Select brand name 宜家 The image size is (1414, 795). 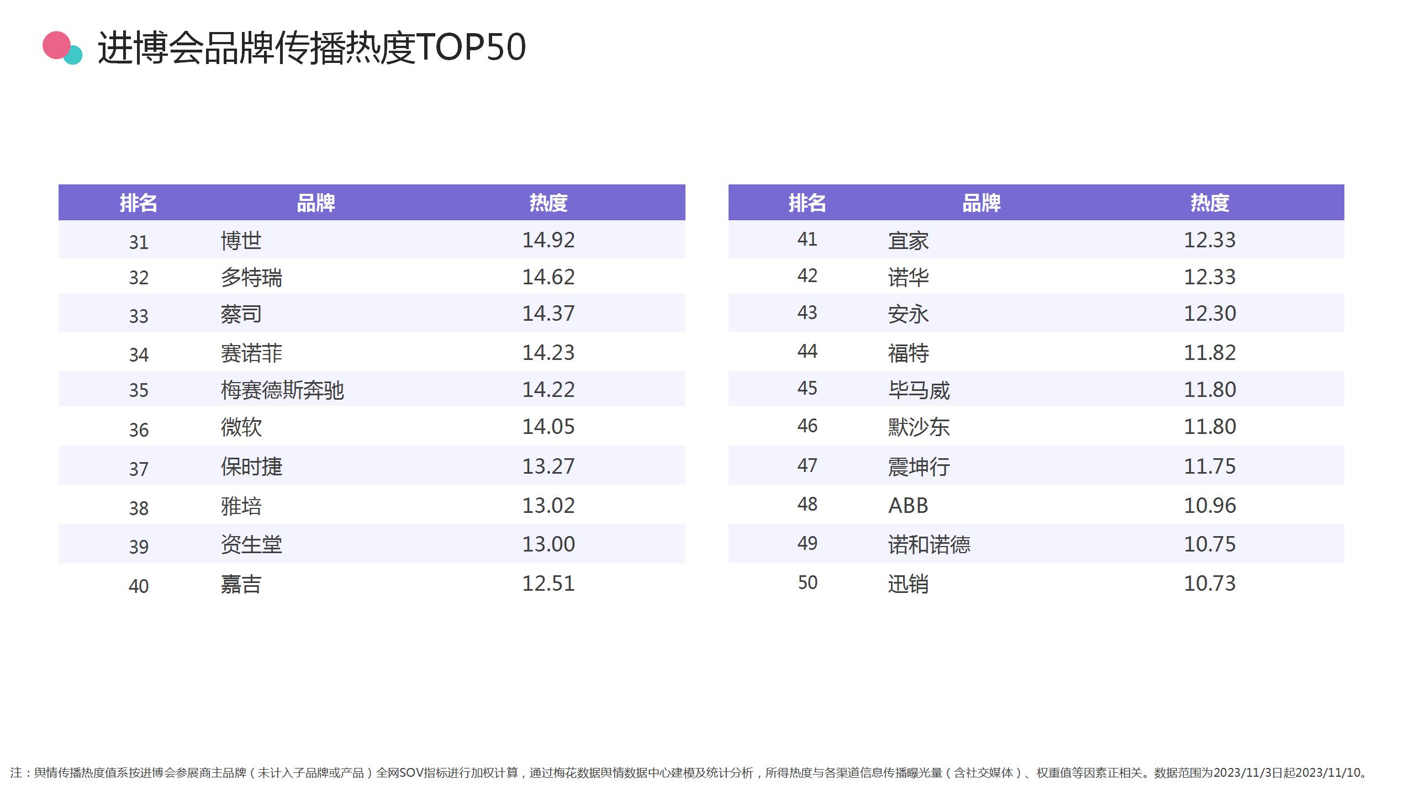[x=908, y=241]
